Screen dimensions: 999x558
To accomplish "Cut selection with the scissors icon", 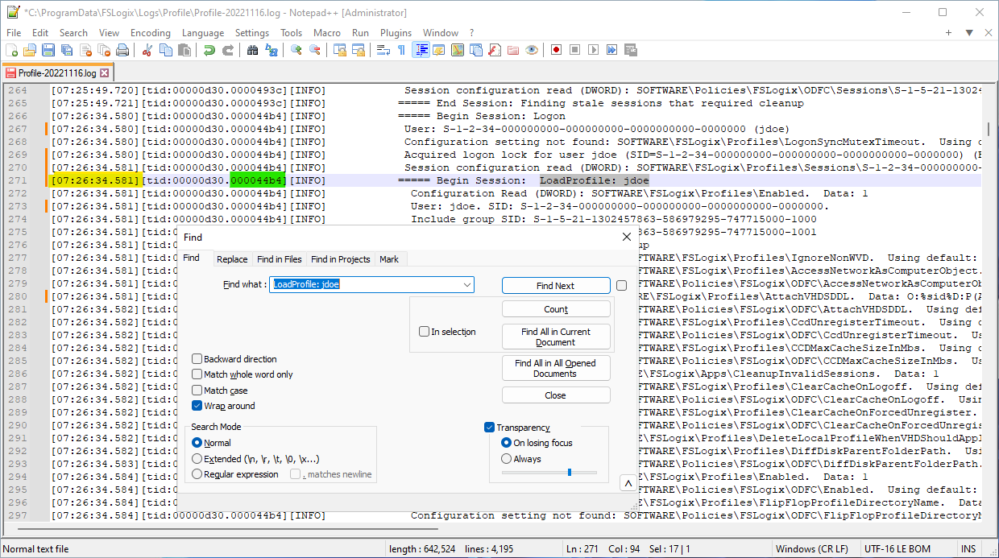I will point(147,50).
